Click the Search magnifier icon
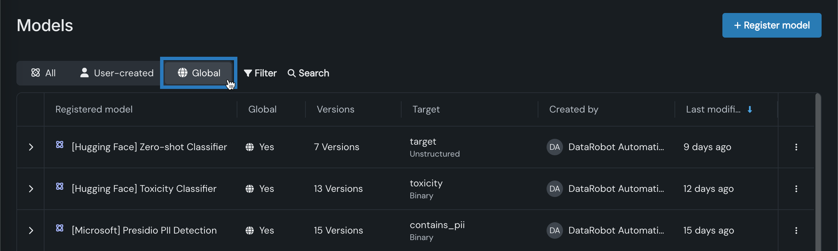This screenshot has height=251, width=838. coord(291,73)
